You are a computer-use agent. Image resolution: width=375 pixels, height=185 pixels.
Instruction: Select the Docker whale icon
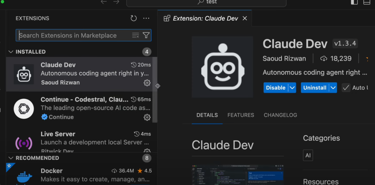point(24,177)
